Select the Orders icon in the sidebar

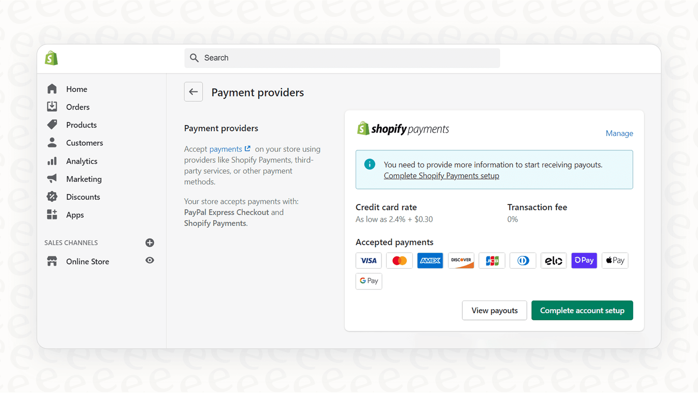52,106
